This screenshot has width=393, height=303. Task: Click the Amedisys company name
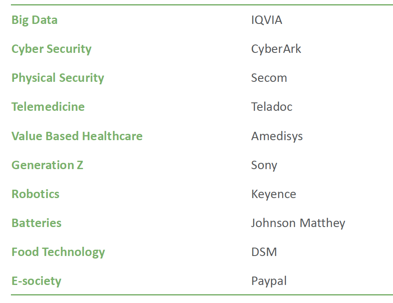pyautogui.click(x=277, y=136)
